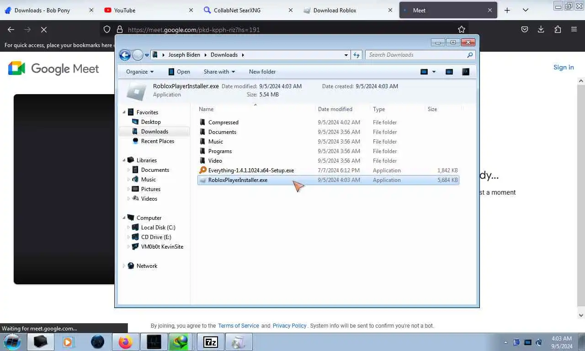The width and height of the screenshot is (585, 351).
Task: Open Recent Places under Favorites
Action: coord(157,141)
